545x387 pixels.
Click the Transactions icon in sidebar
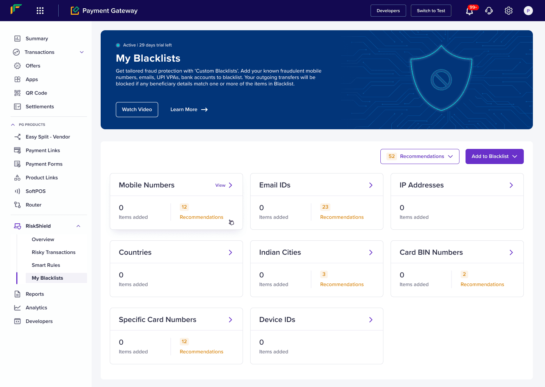tap(16, 52)
